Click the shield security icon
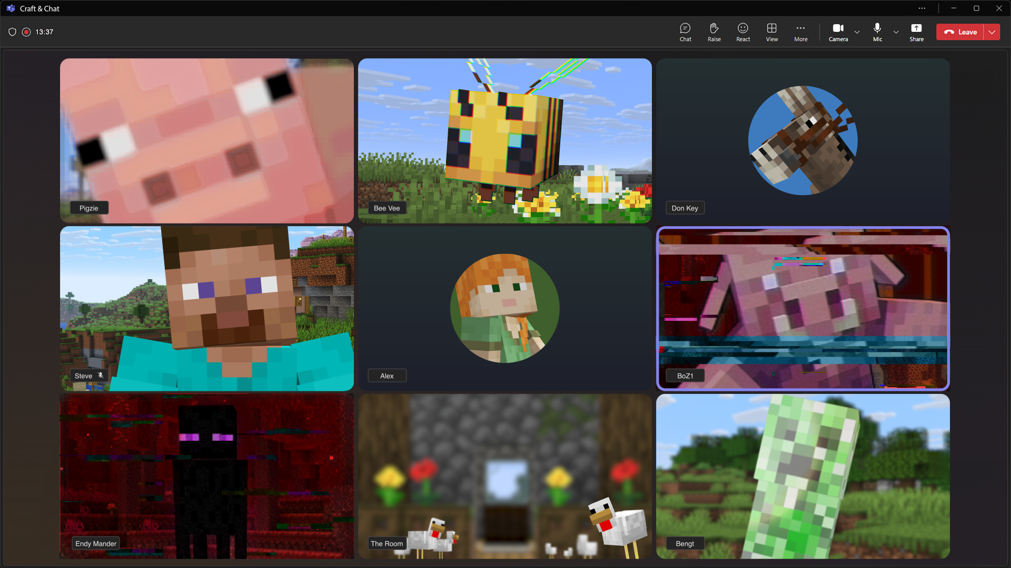 coord(12,32)
